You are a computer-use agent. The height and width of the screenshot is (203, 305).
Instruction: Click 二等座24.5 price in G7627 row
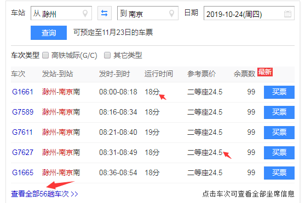click(x=205, y=152)
